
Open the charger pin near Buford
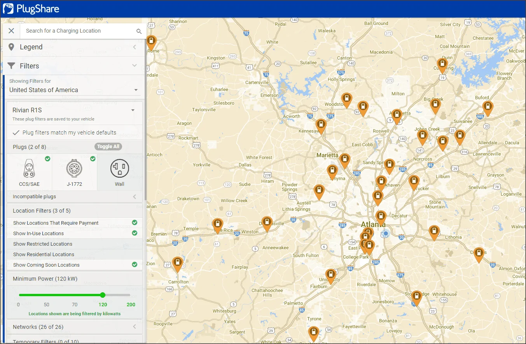[488, 108]
